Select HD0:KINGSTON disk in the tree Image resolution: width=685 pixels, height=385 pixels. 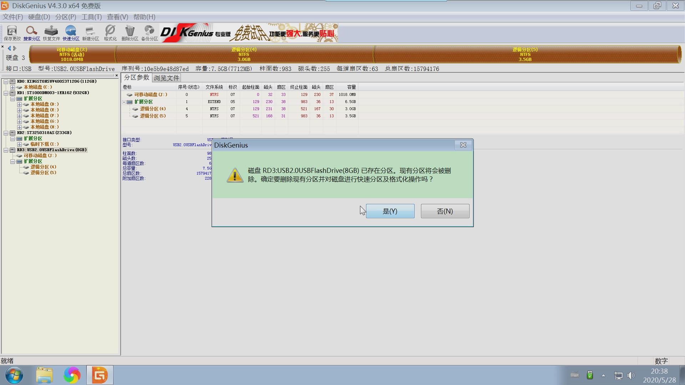(x=56, y=81)
